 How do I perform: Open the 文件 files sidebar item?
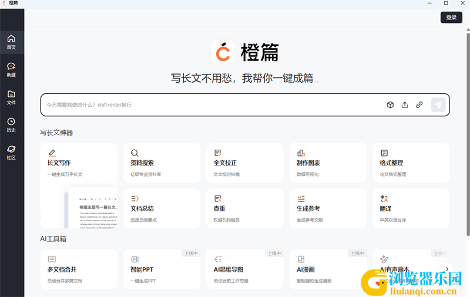(11, 97)
